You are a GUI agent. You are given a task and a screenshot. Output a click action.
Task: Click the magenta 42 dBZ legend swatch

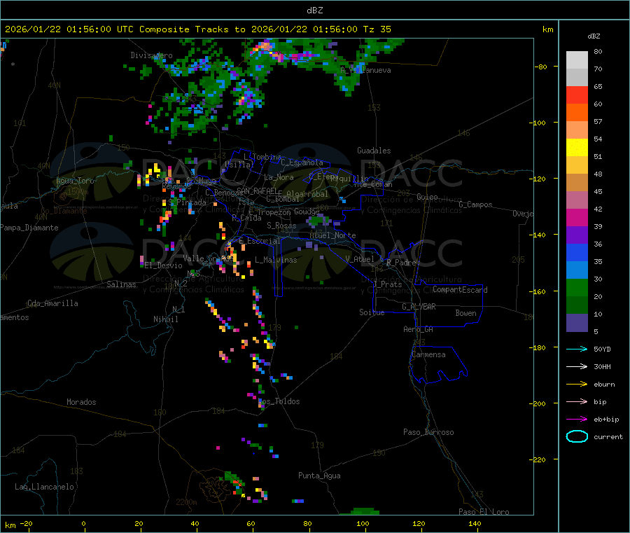pyautogui.click(x=577, y=217)
